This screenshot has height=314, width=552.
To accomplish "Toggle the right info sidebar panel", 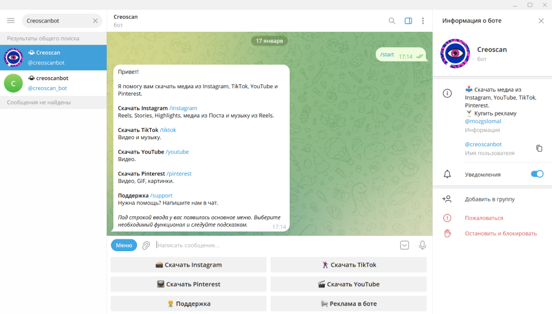I will (408, 21).
